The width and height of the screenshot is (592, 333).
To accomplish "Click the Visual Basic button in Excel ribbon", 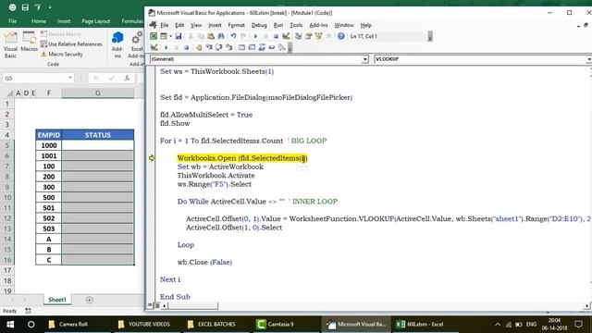I will (10, 45).
